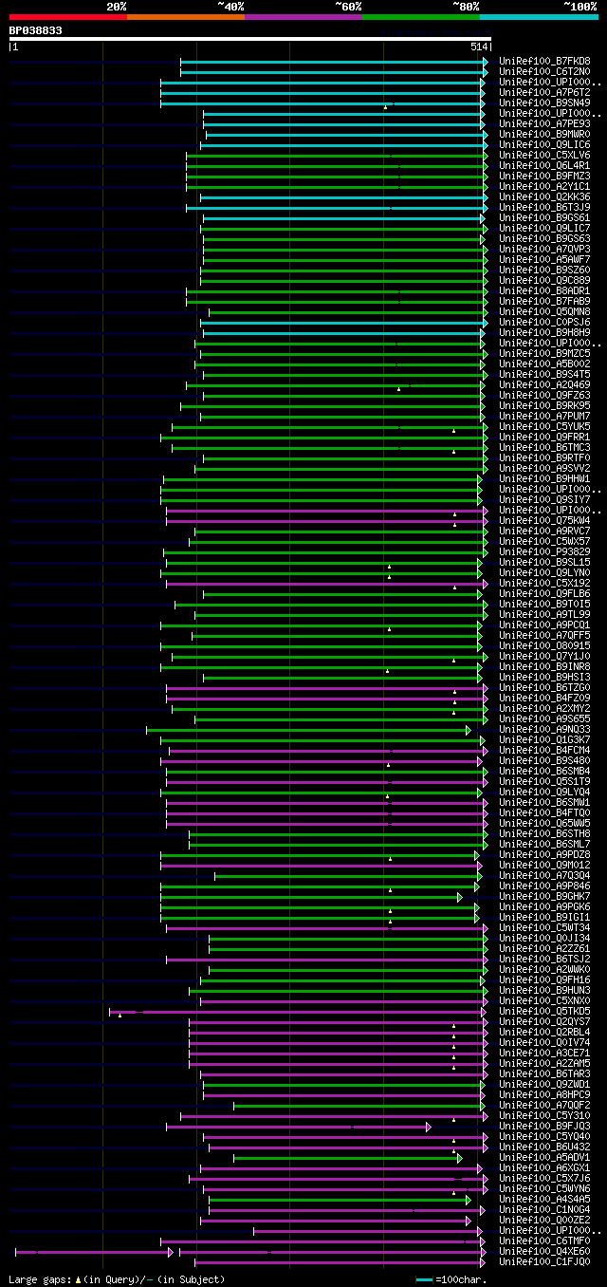The width and height of the screenshot is (607, 1287).
Task: Select the UniRef100_O80915 label
Action: click(544, 645)
